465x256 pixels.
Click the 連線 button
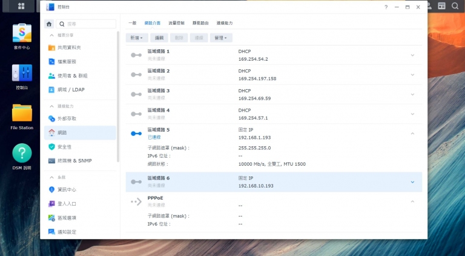(x=199, y=38)
